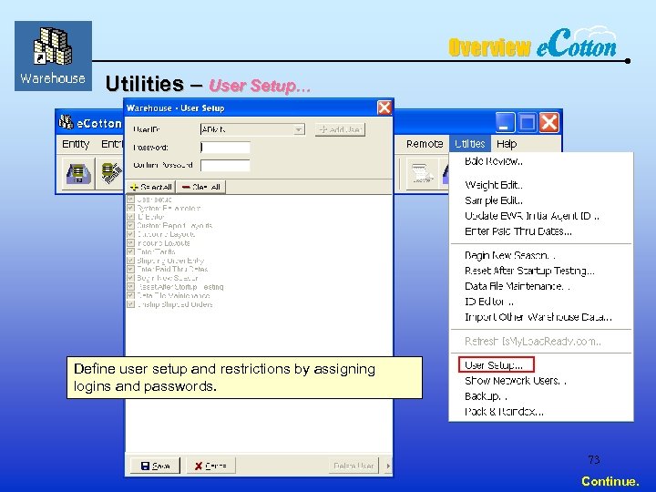Toggle the Custom Report Layouts checkbox
Screen dimensions: 656x492
(x=130, y=226)
